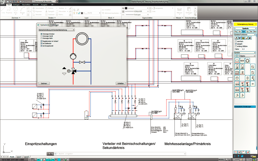258x161 pixels.
Task: Click the print icon in quick access toolbar
Action: coord(21,1)
